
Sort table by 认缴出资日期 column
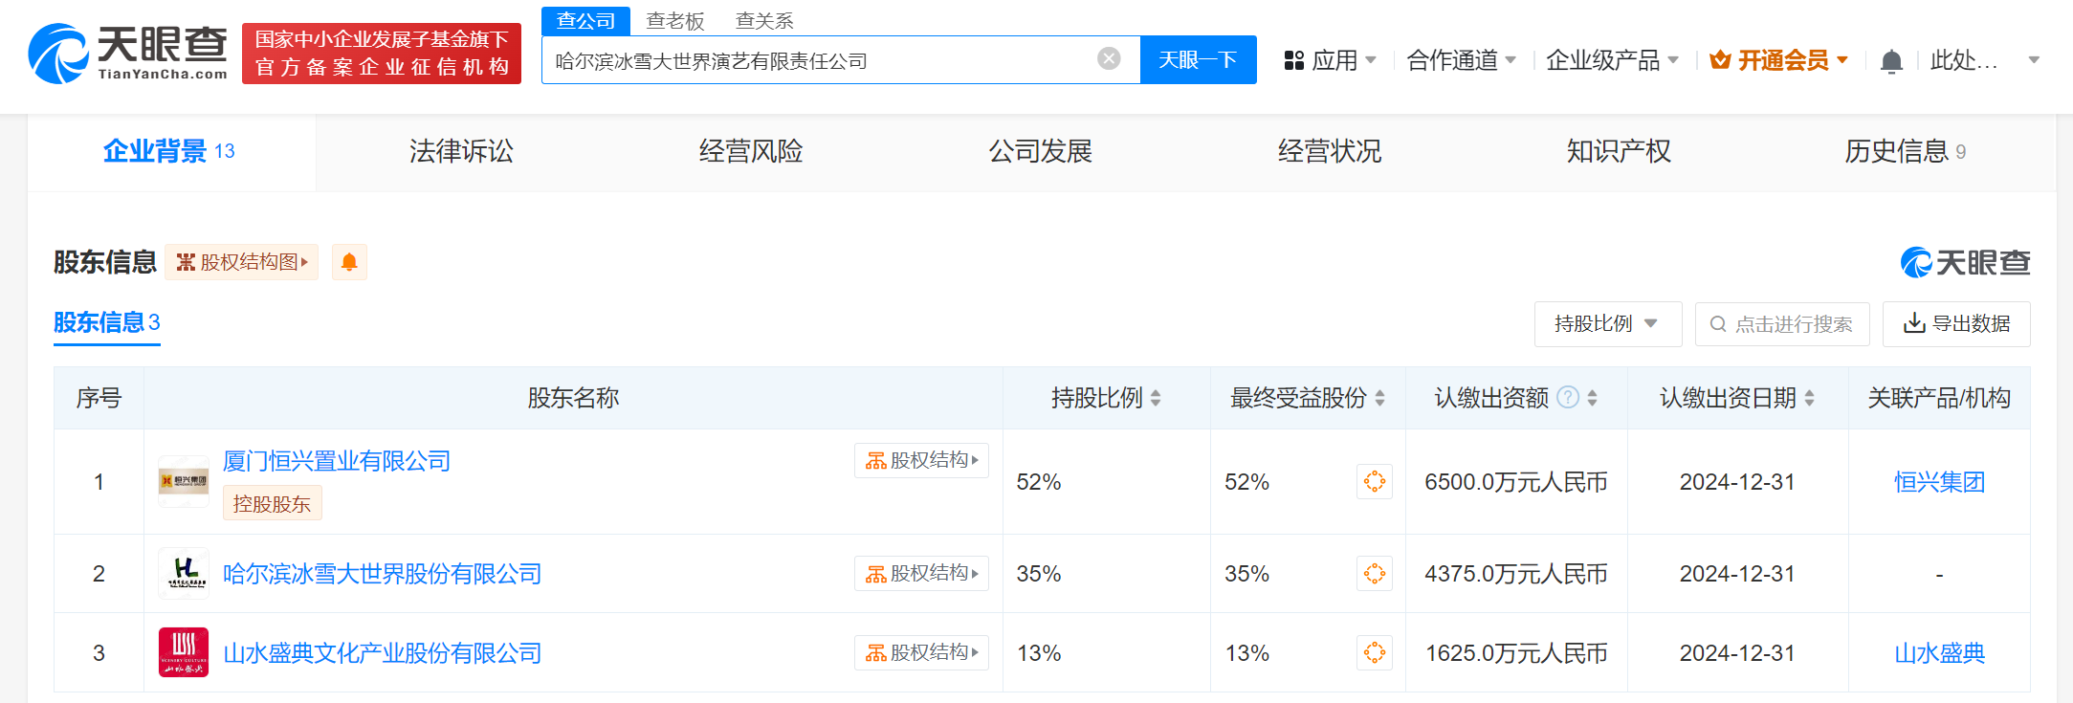point(1809,398)
